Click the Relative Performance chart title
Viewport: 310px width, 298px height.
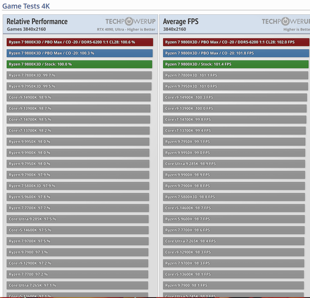click(x=37, y=21)
